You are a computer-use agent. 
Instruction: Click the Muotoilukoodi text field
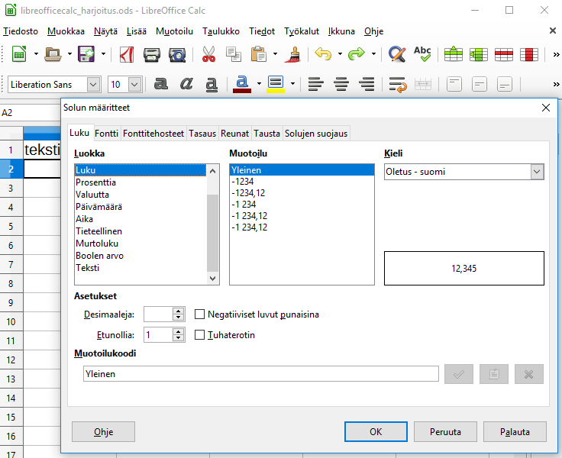click(x=260, y=374)
